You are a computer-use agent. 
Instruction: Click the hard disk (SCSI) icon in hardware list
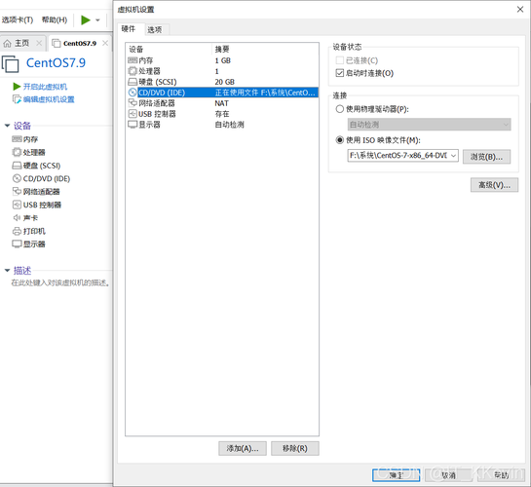pos(133,82)
